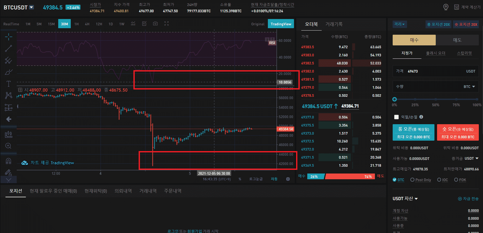Select the IOC order option
Viewport: 483px width, 233px height.
point(443,180)
